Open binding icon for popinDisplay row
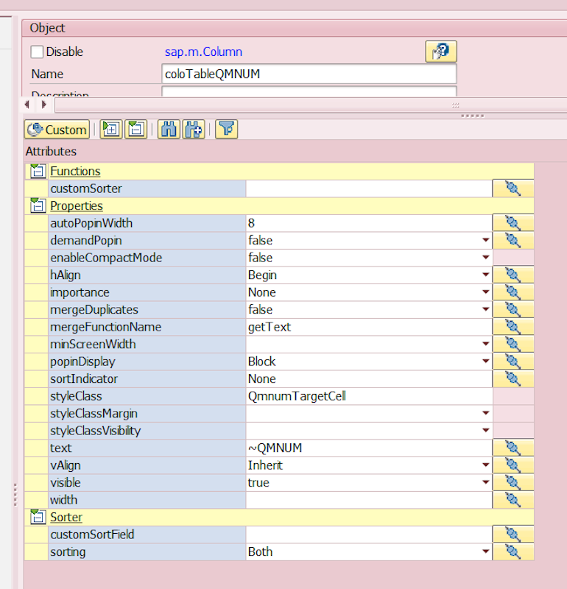Screen dimensions: 567x589 point(513,361)
